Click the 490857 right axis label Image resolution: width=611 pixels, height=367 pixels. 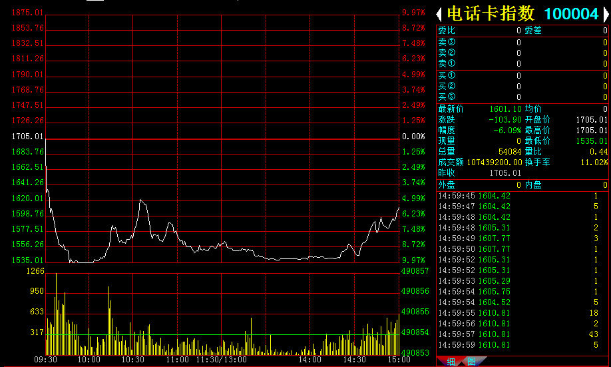pyautogui.click(x=415, y=271)
